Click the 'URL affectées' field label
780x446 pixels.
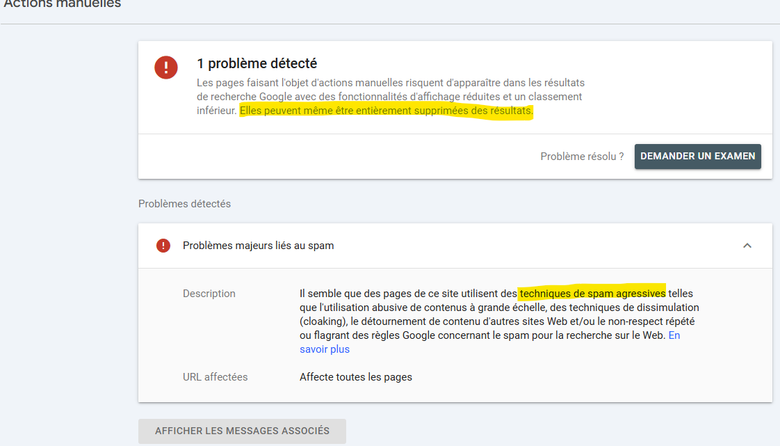(x=215, y=377)
